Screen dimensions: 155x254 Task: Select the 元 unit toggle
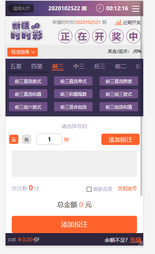pos(14,139)
